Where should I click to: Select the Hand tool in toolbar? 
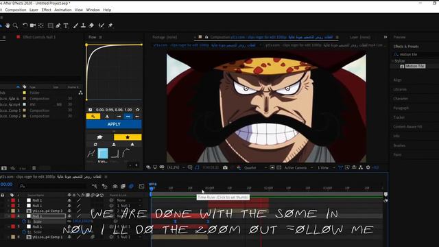8,25
